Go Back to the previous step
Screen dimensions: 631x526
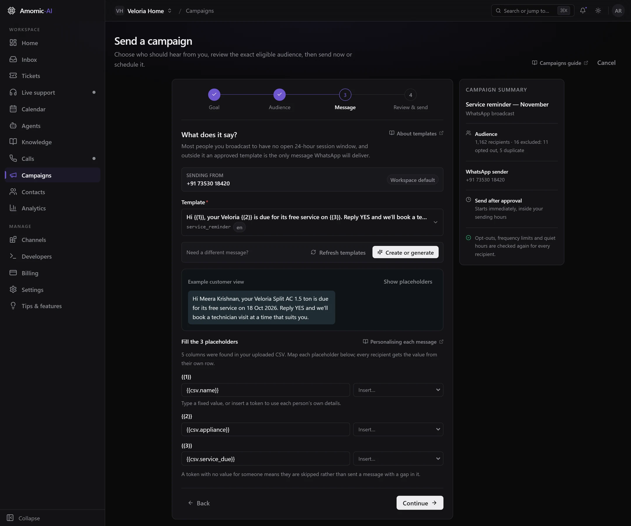tap(199, 503)
